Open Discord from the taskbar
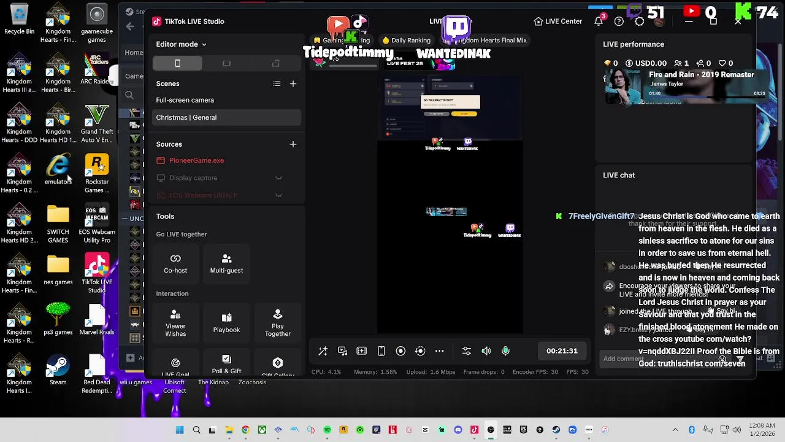 [458, 430]
